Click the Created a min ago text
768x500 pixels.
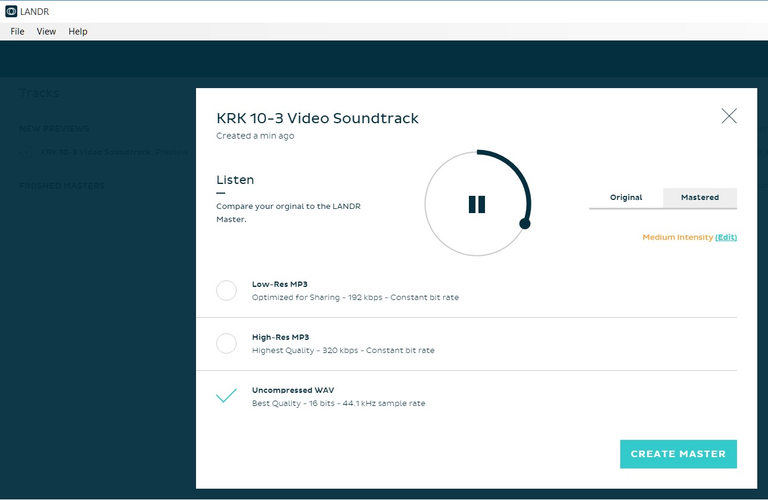coord(255,136)
